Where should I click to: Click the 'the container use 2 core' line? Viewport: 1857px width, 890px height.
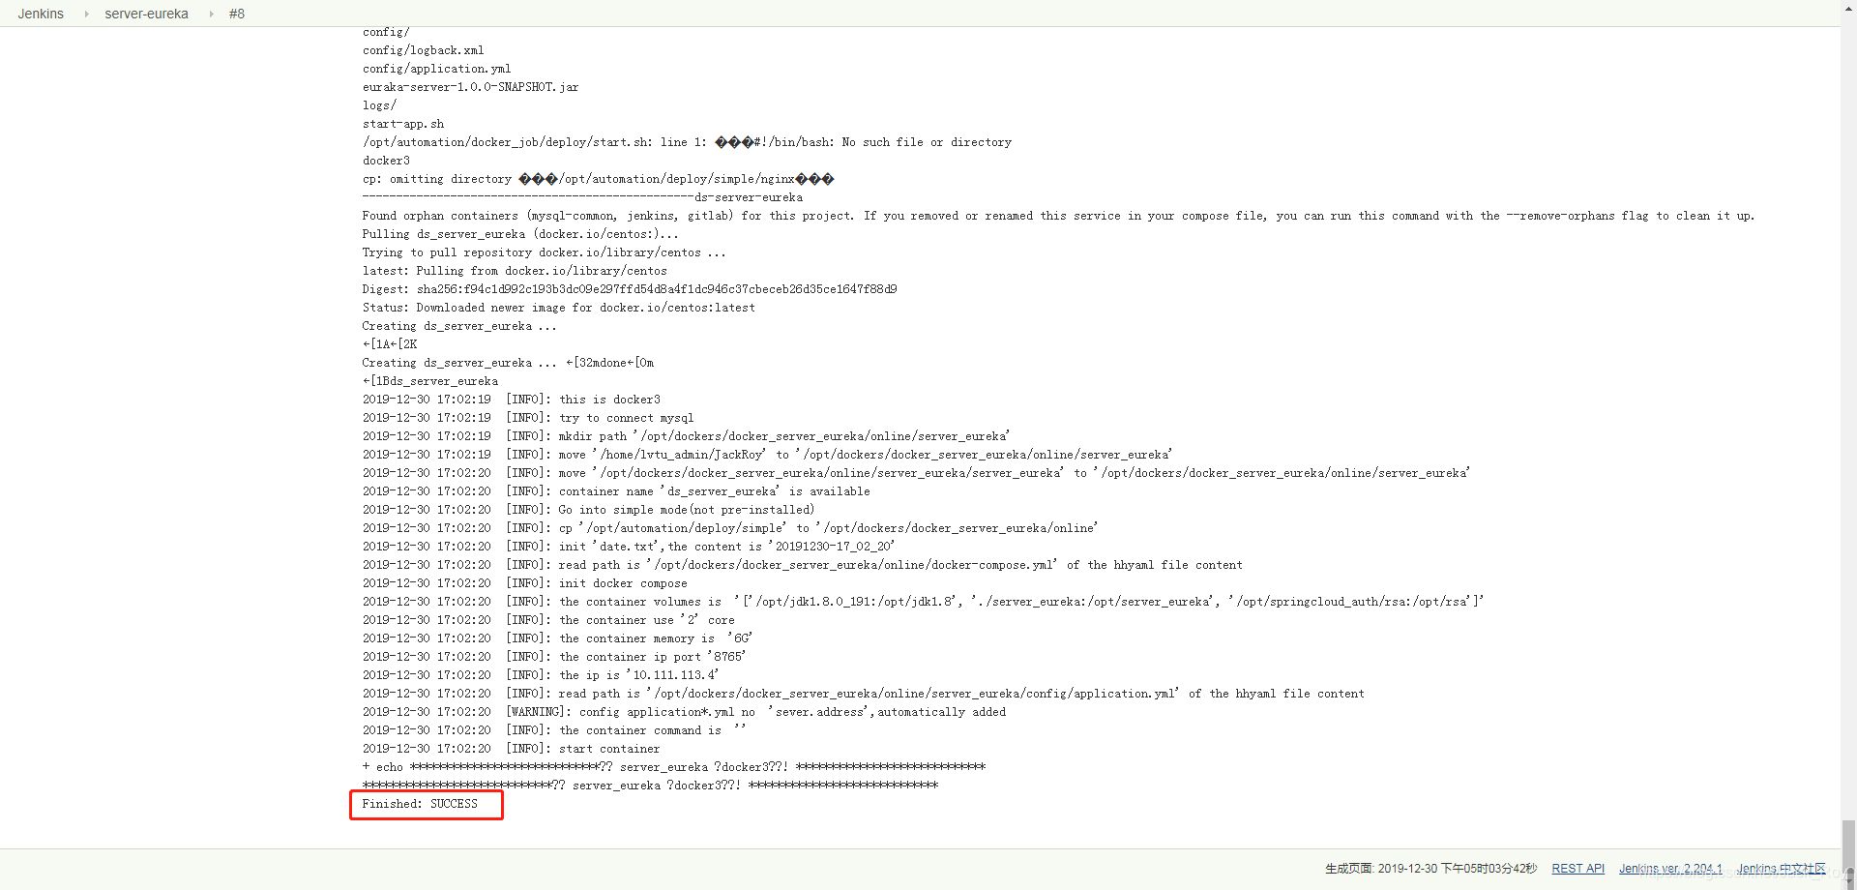pos(548,620)
